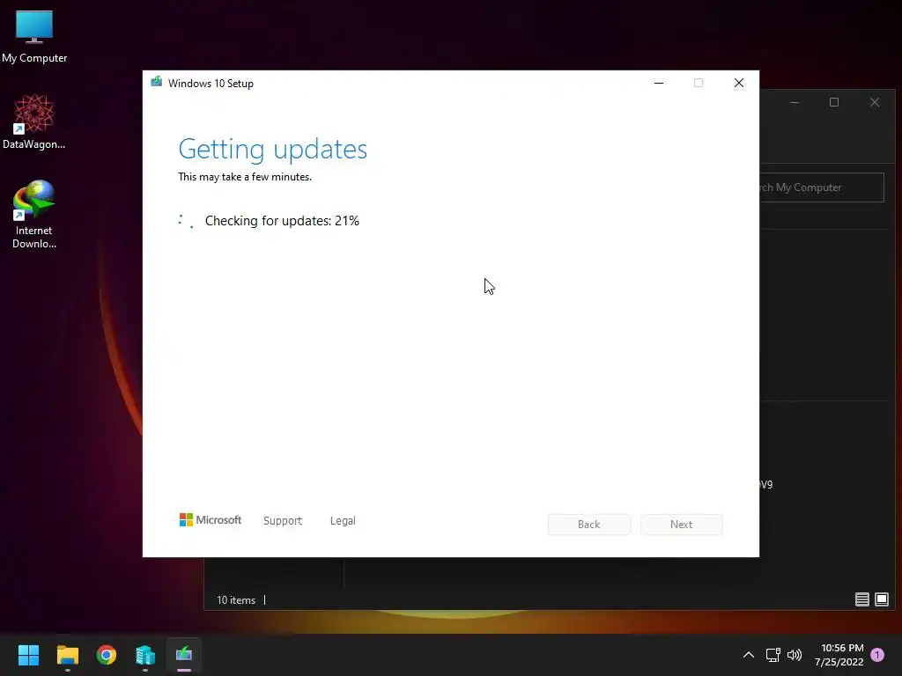Click the Microsoft logo in Setup footer

[211, 520]
